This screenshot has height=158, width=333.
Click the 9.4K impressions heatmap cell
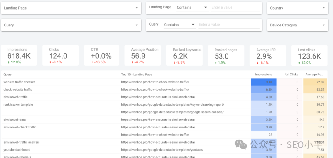264,82
